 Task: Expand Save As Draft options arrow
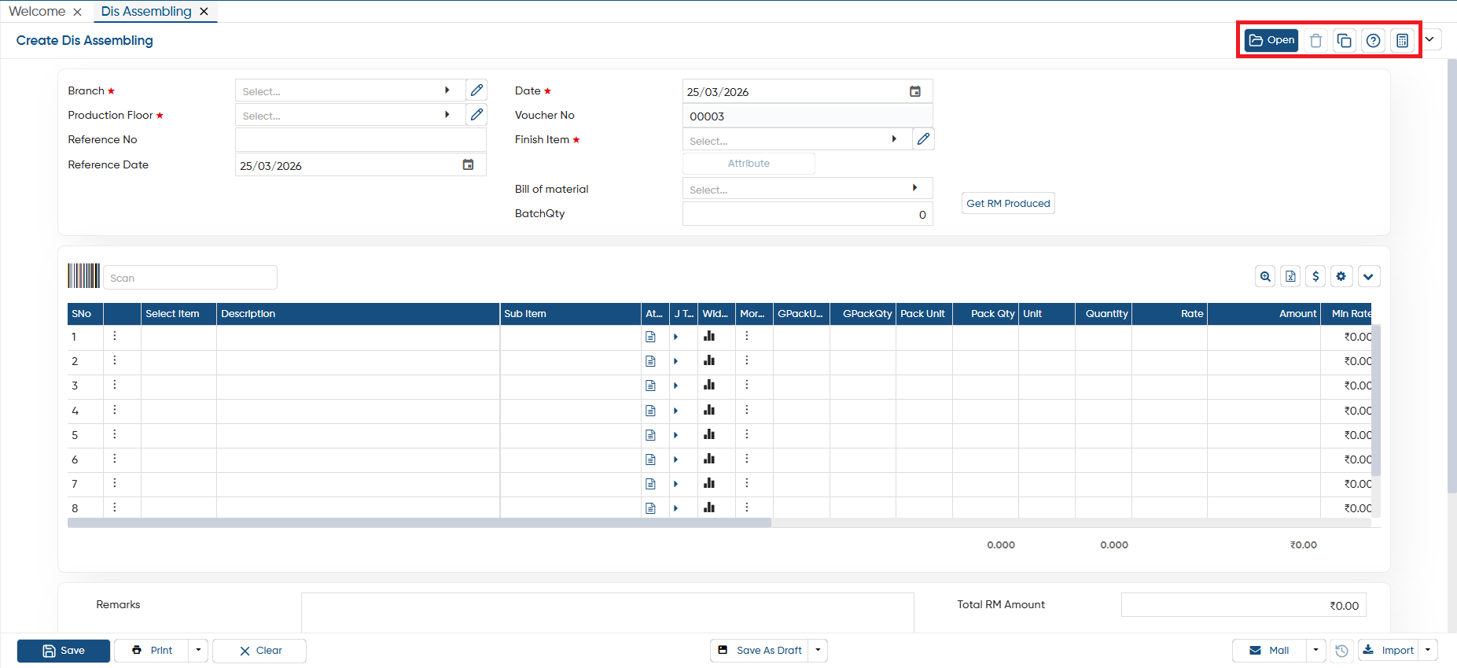point(818,651)
